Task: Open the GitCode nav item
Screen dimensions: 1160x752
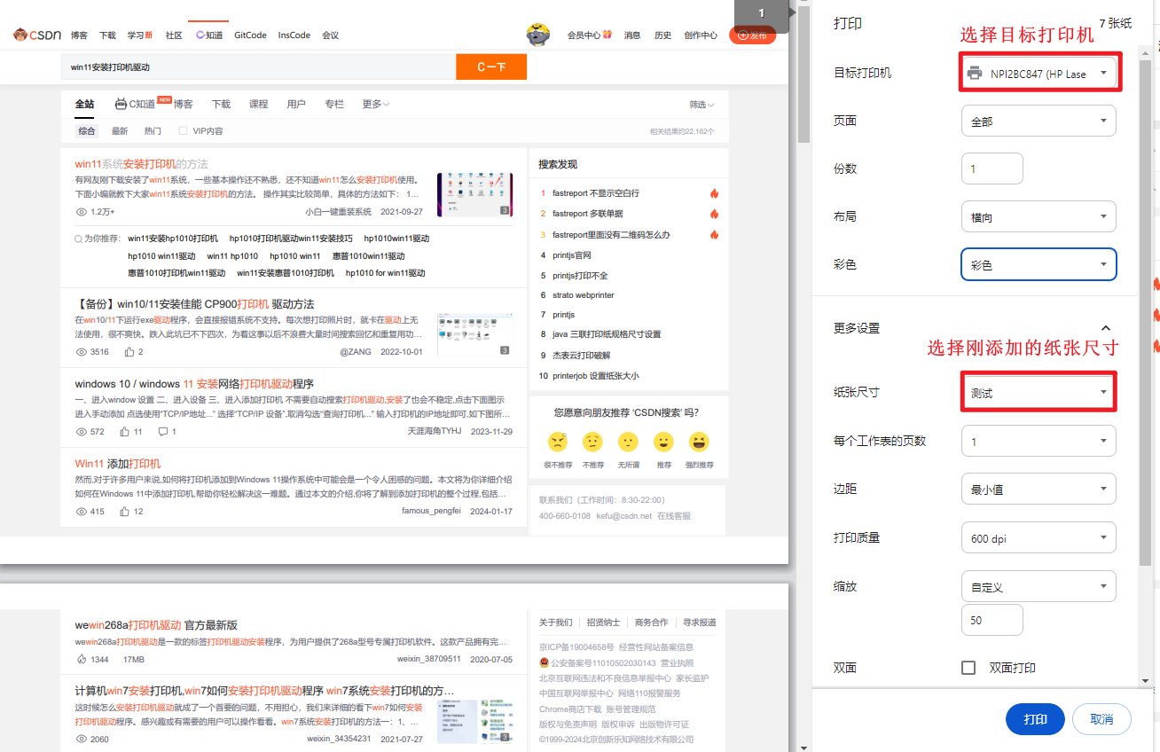Action: [250, 35]
